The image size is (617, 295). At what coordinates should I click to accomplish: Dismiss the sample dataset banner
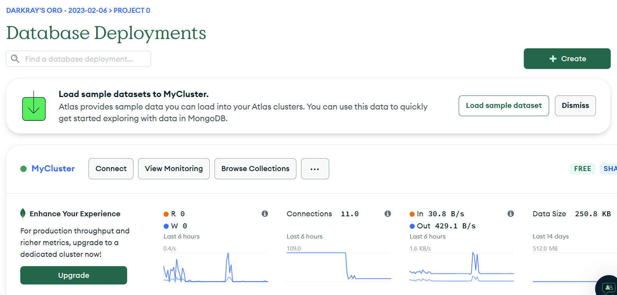point(575,106)
